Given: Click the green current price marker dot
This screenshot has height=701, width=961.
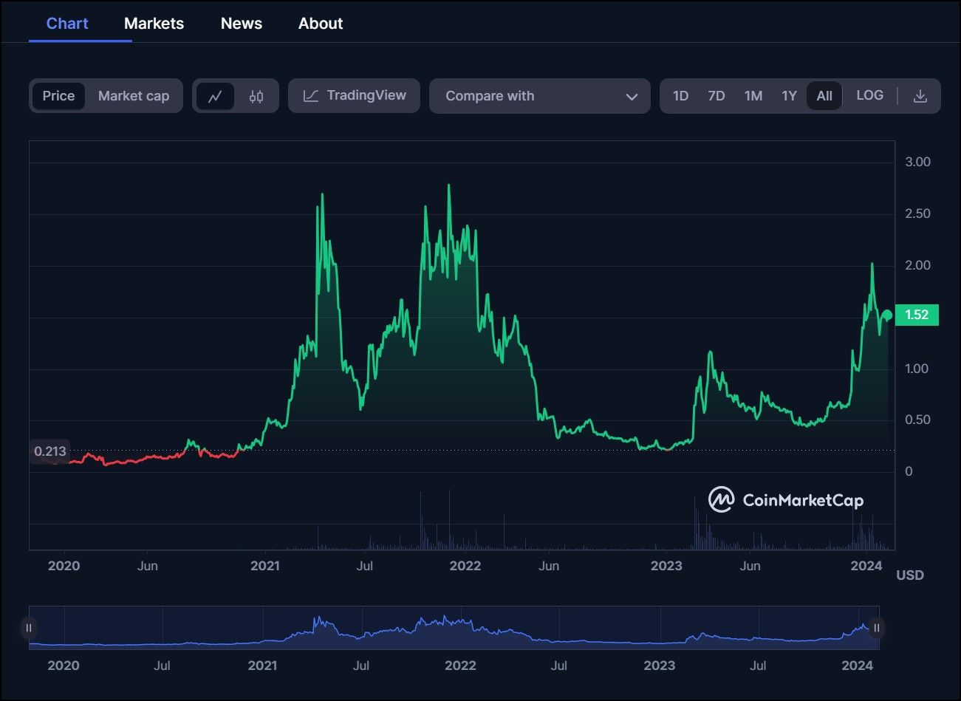Looking at the screenshot, I should click(888, 315).
